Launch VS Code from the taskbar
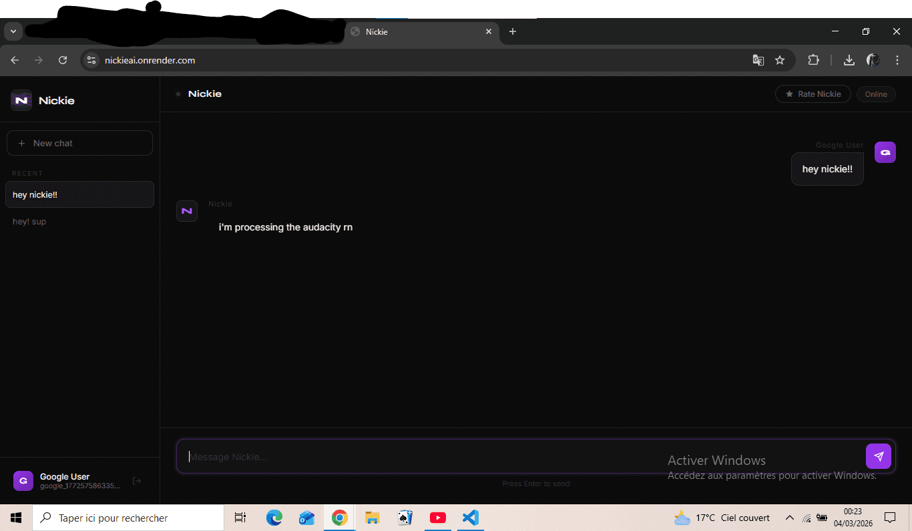 click(470, 518)
